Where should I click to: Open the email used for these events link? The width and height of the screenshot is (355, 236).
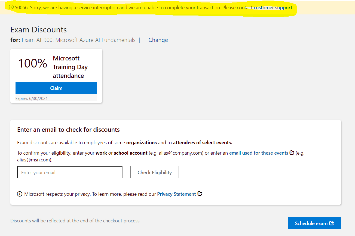pyautogui.click(x=259, y=153)
